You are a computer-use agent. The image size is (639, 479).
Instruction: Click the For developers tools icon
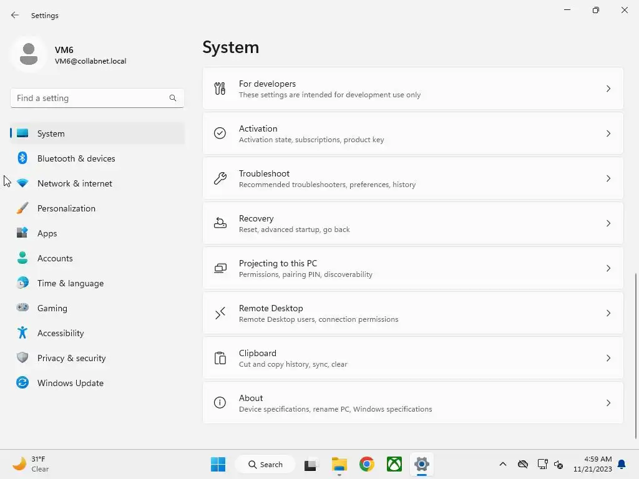(x=220, y=89)
